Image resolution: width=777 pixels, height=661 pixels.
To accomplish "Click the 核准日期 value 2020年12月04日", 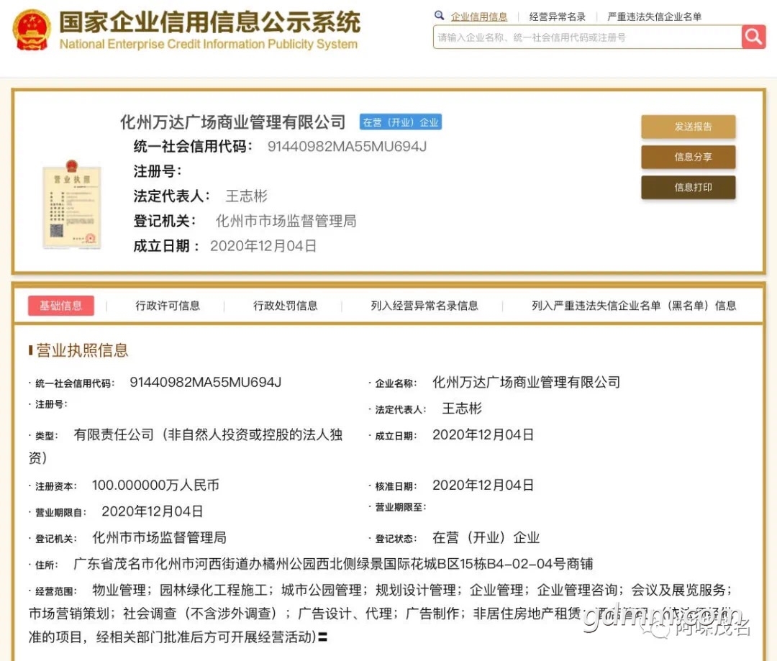I will point(483,485).
